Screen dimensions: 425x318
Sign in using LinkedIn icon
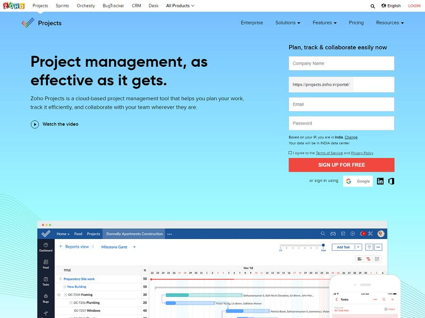click(x=380, y=181)
